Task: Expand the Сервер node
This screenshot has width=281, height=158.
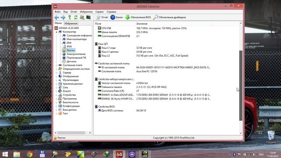Action: [x=57, y=73]
